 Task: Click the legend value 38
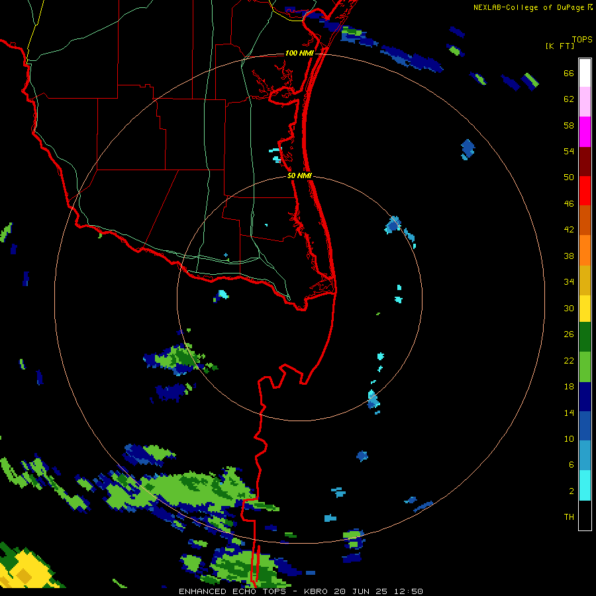pyautogui.click(x=569, y=256)
